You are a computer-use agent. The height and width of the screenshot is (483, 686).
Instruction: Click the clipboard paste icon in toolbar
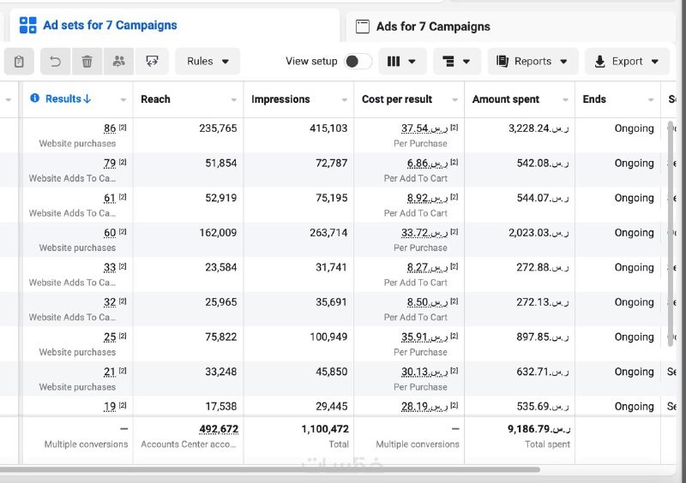click(19, 62)
